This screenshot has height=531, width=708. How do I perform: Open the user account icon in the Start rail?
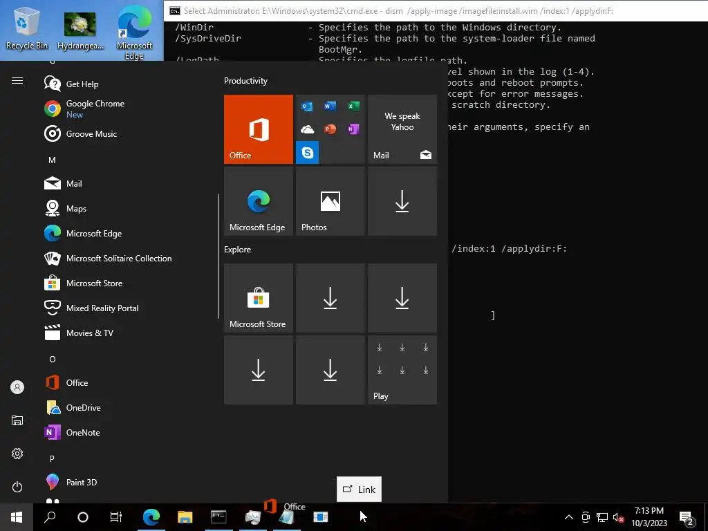pyautogui.click(x=17, y=387)
